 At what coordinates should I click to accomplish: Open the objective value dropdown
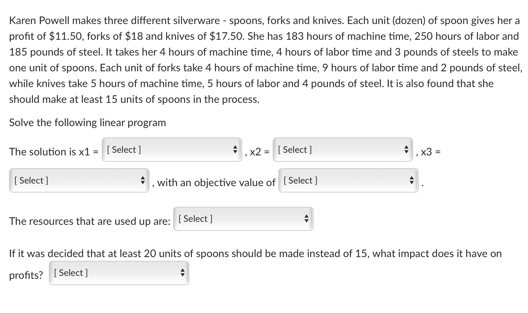[x=348, y=181]
